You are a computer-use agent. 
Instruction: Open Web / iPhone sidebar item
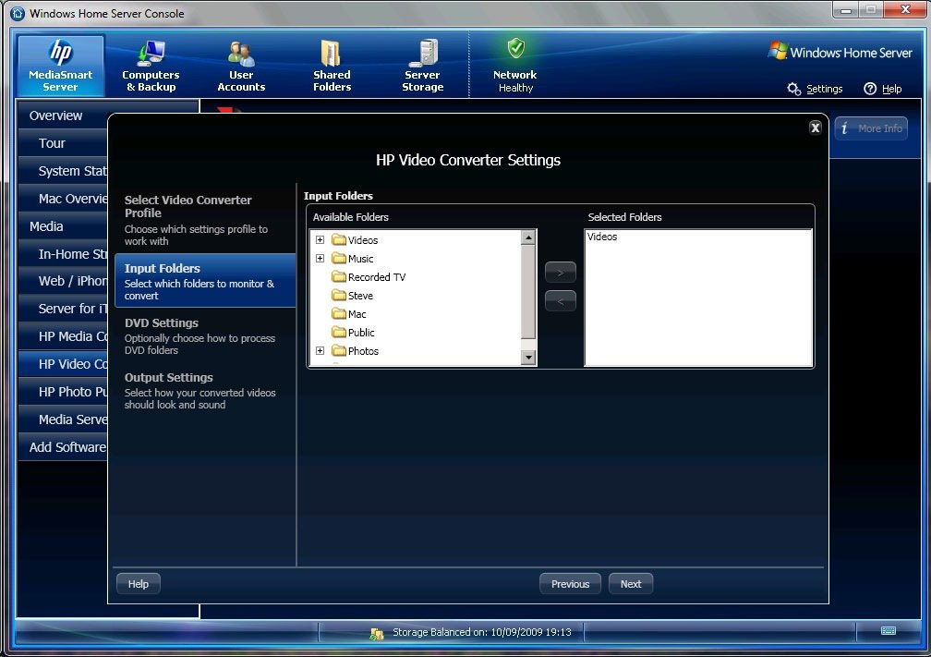(63, 281)
